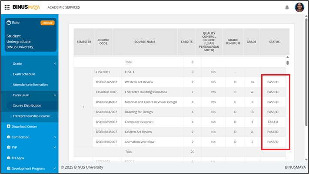Image resolution: width=309 pixels, height=174 pixels.
Task: Click the BINUSMAYA logo
Action: (x=26, y=7)
